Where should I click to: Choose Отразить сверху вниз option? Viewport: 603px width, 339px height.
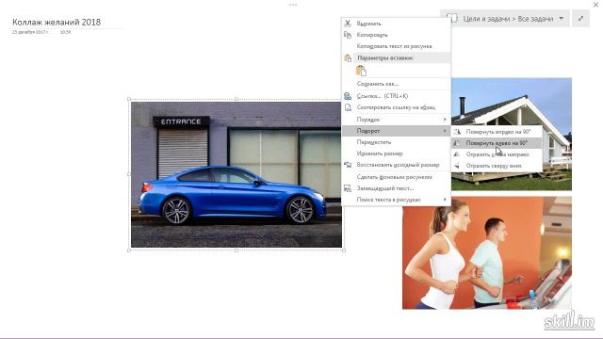click(497, 166)
